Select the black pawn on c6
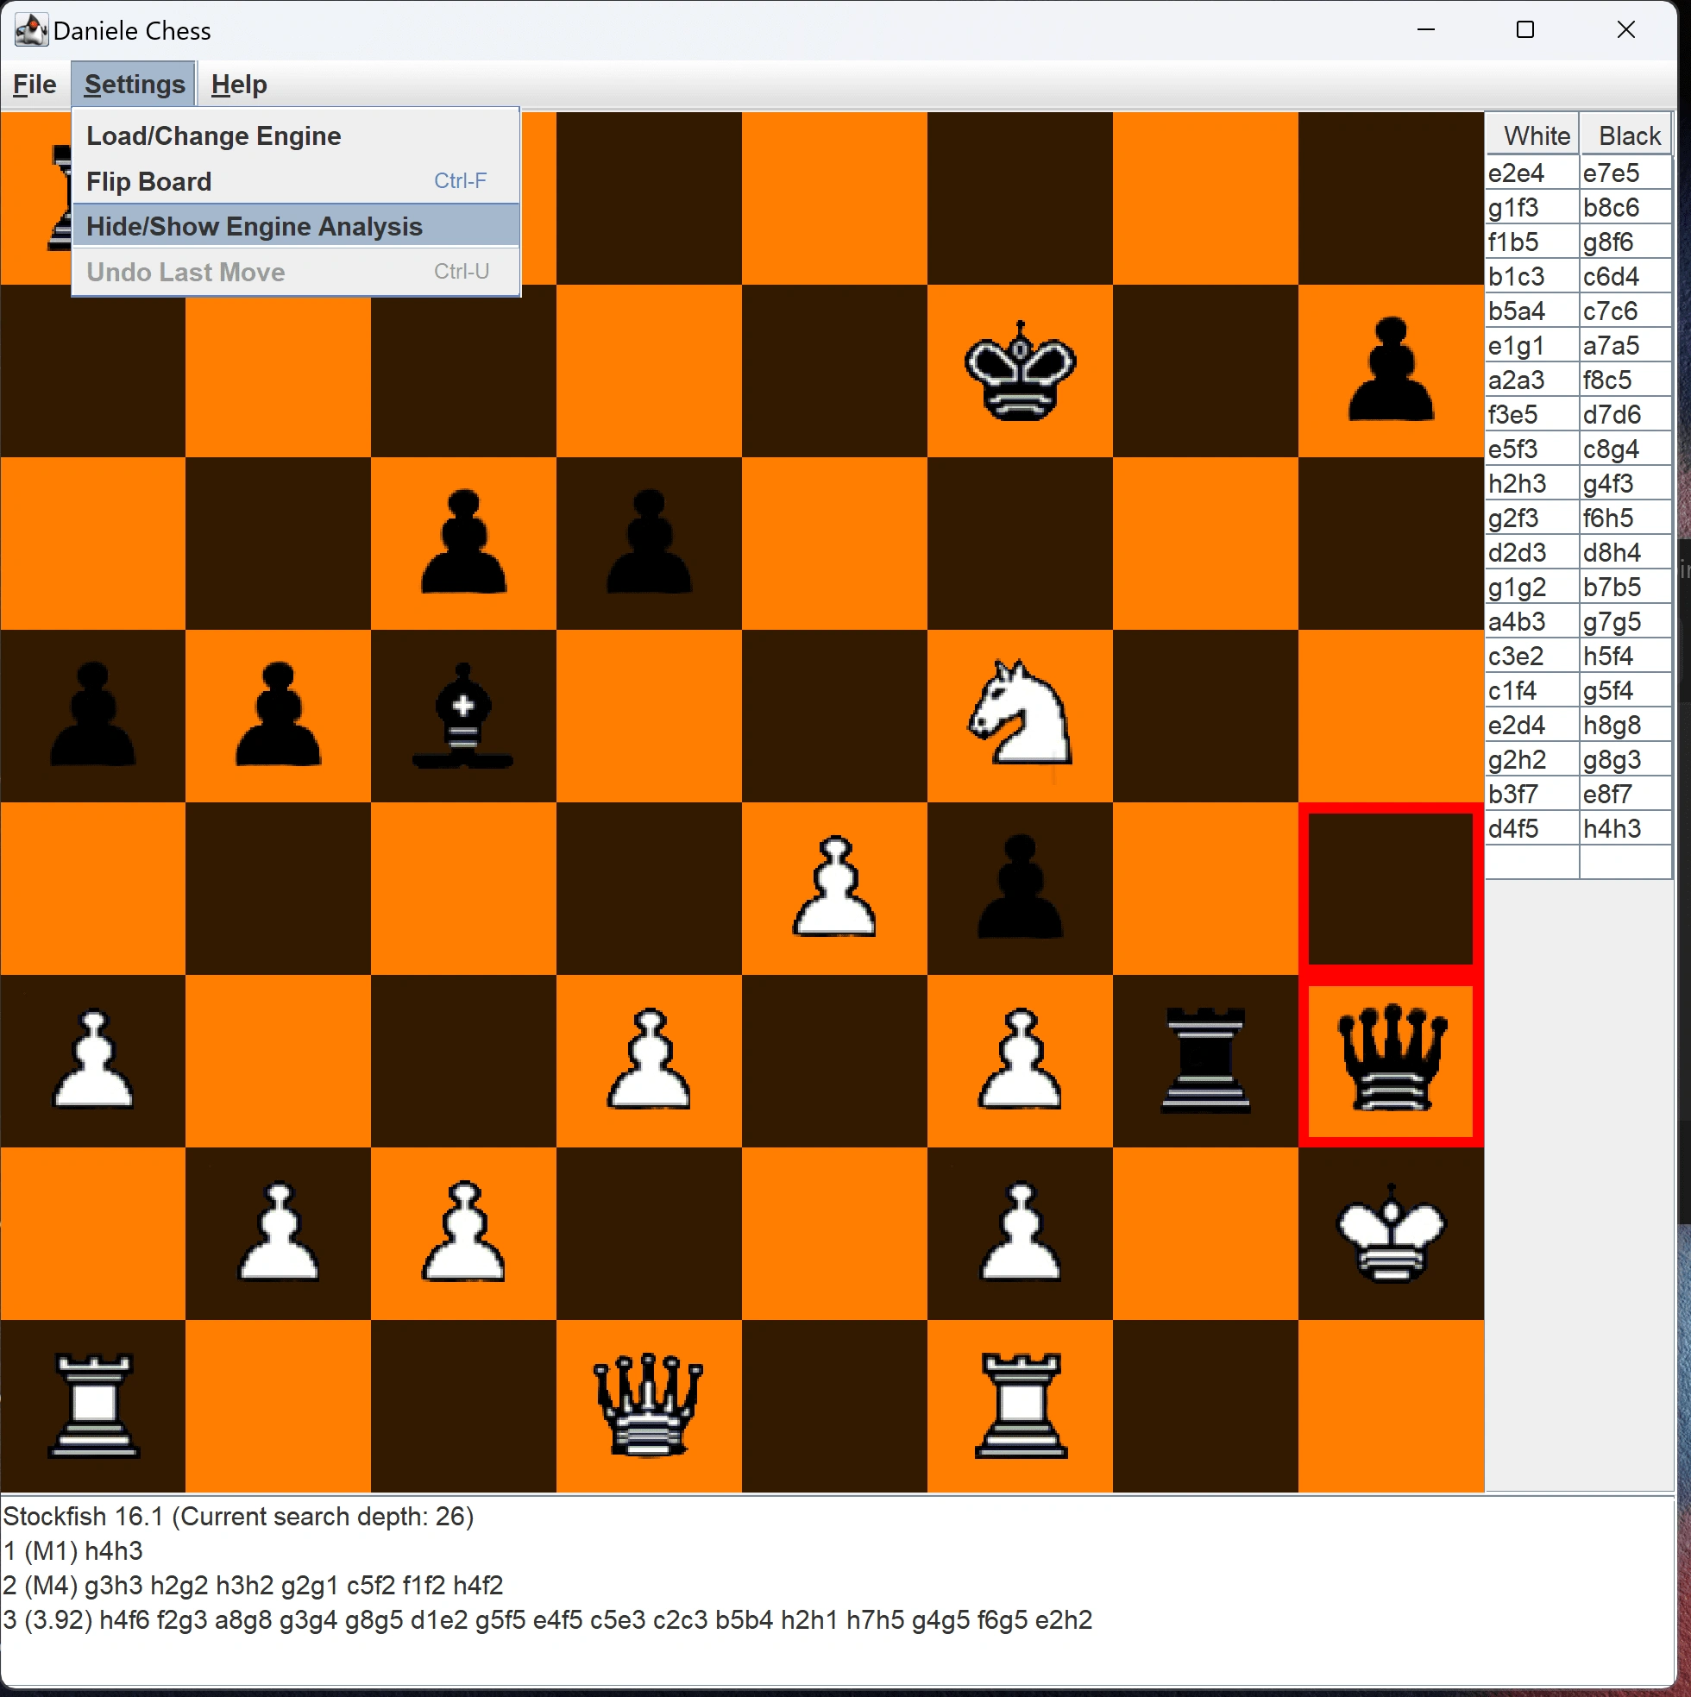Viewport: 1691px width, 1697px height. tap(464, 543)
